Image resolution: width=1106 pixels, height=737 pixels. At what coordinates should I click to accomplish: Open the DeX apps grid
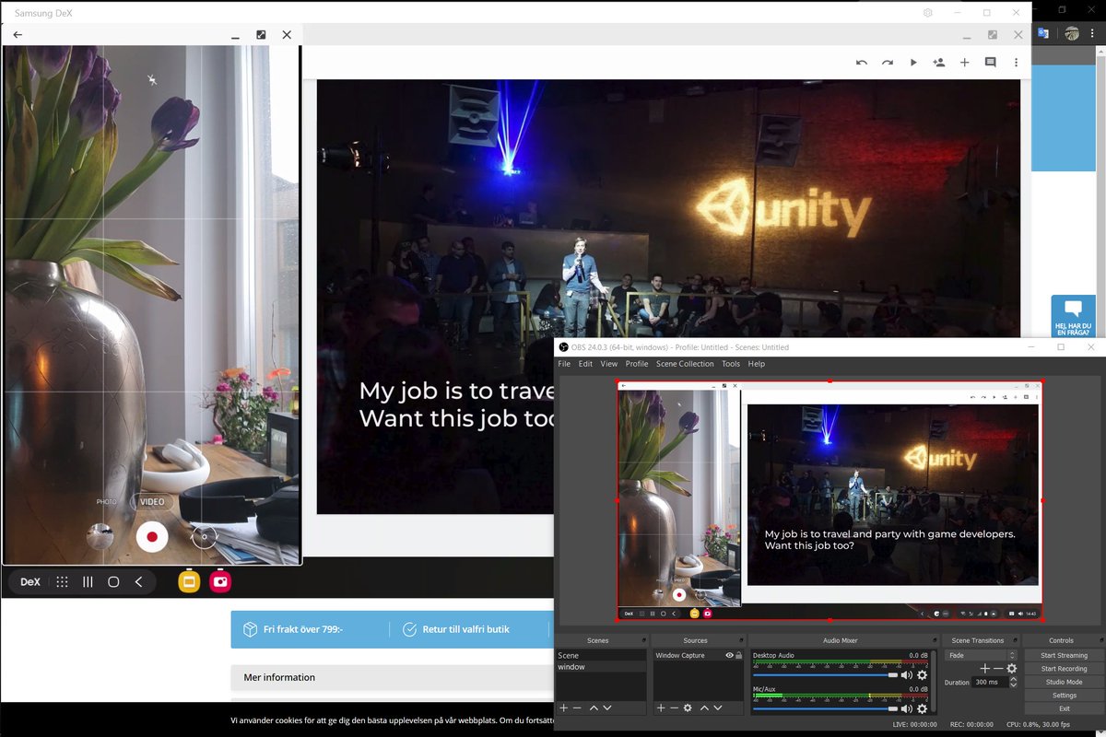click(62, 582)
